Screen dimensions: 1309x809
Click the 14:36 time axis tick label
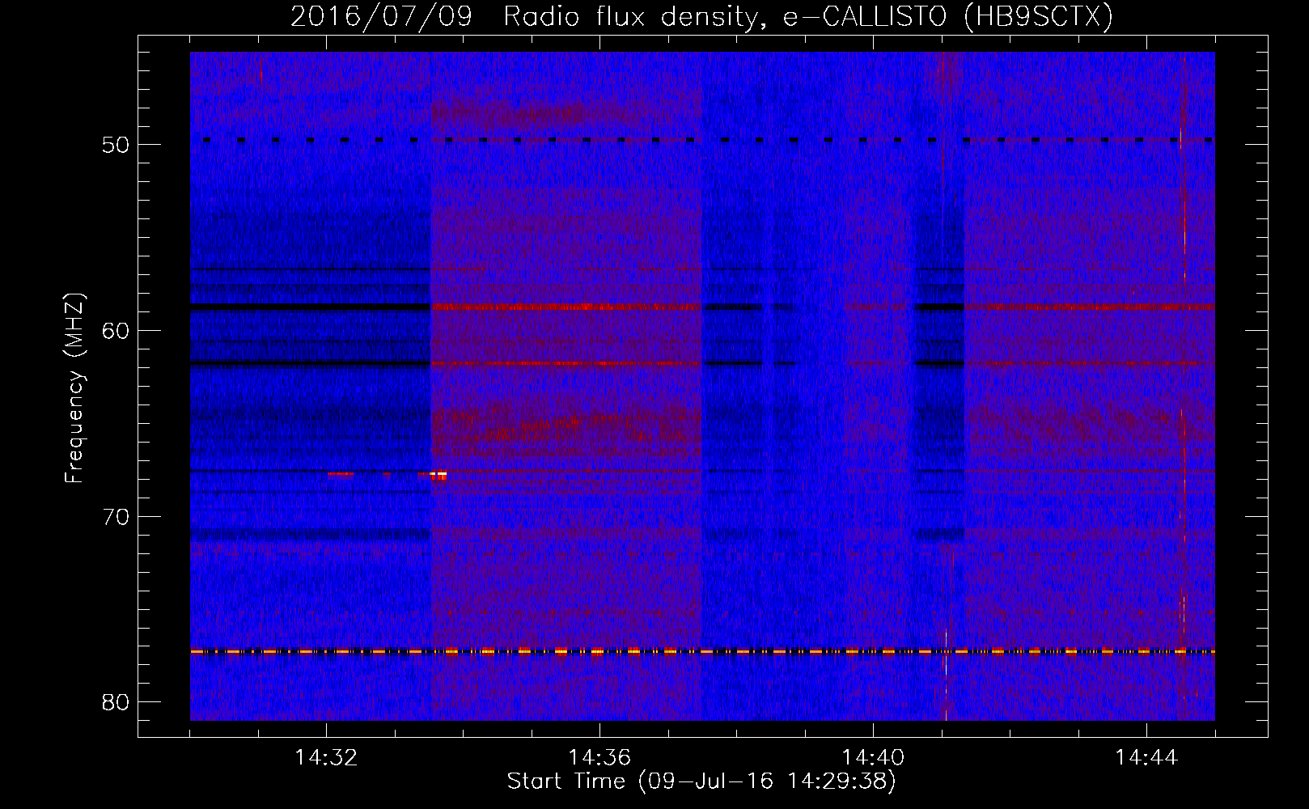[x=599, y=758]
